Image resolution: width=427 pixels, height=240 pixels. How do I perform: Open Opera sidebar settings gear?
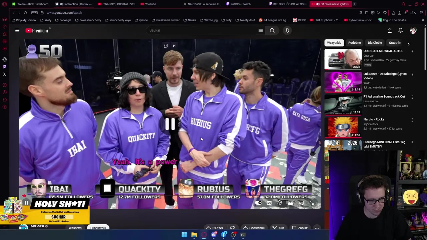(4, 107)
